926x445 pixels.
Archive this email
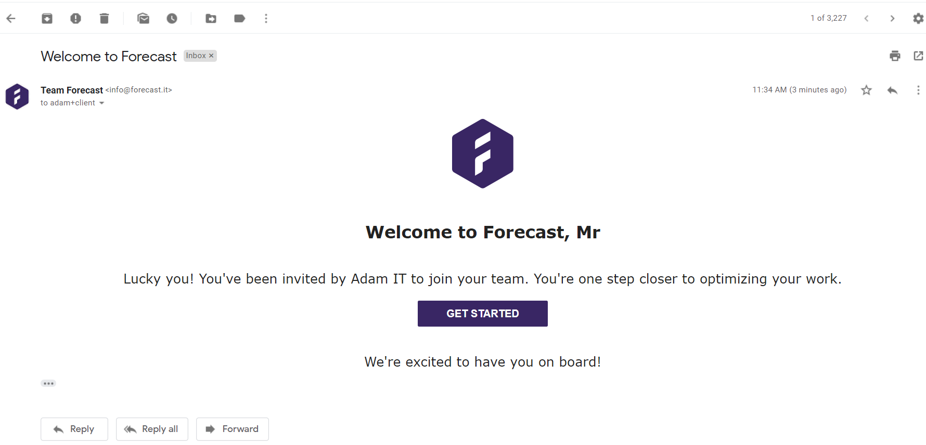[x=47, y=19]
